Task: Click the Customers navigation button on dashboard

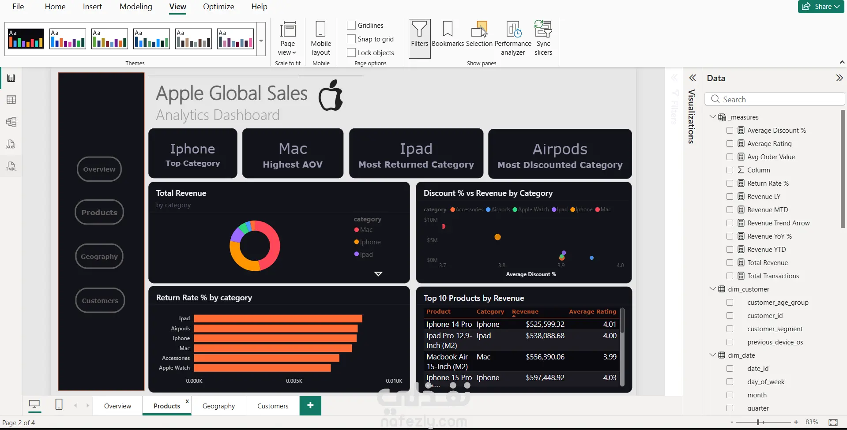Action: point(100,300)
